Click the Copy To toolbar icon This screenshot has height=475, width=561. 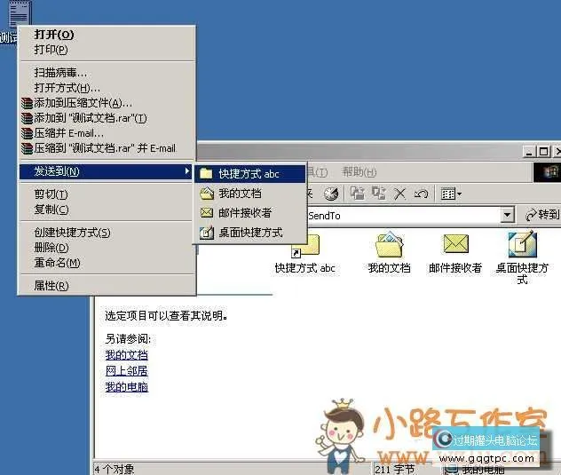pyautogui.click(x=378, y=194)
